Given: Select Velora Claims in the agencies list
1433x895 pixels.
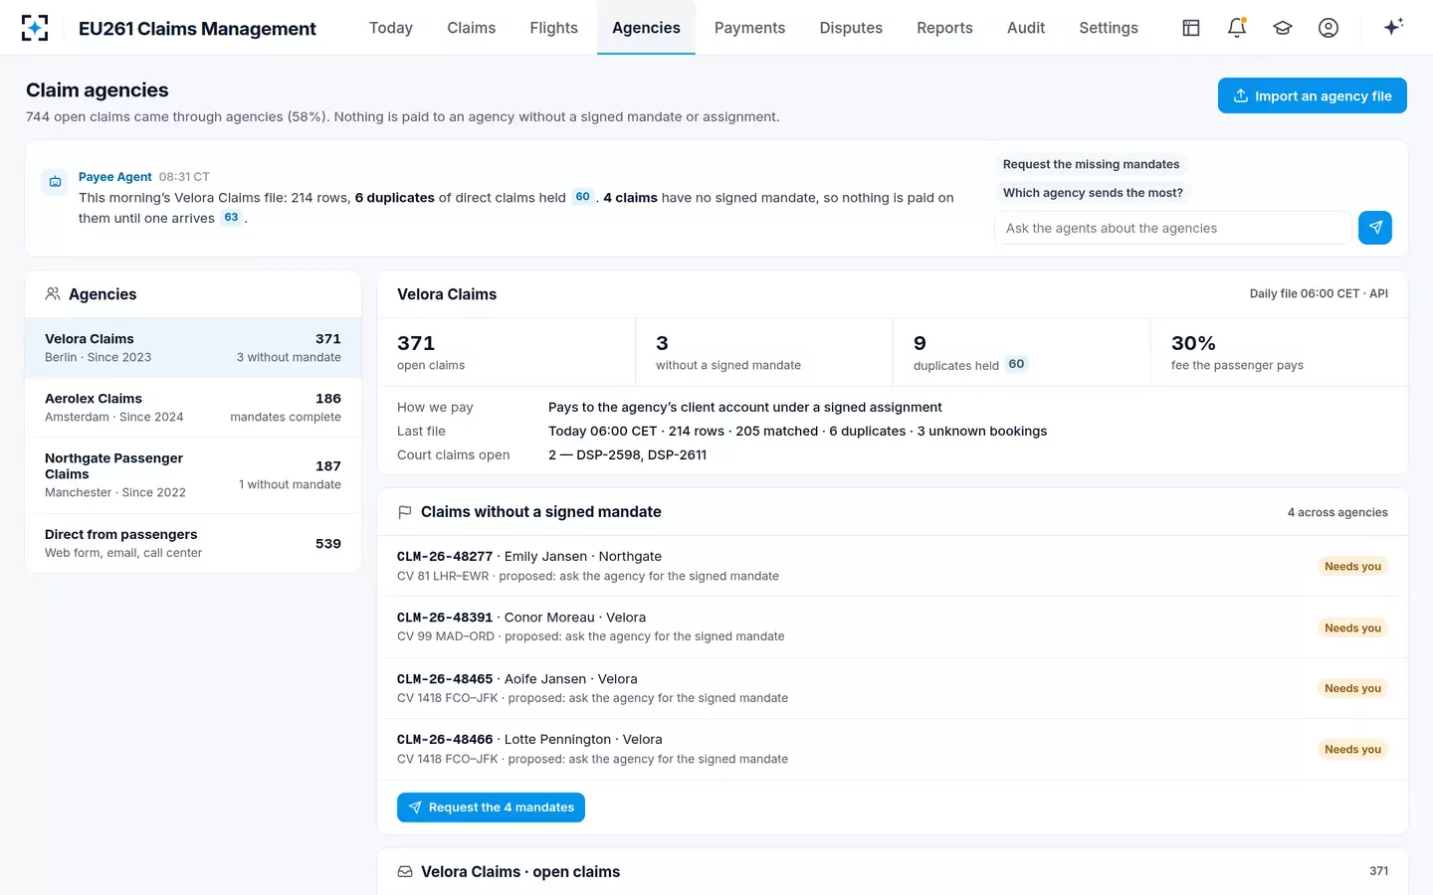Looking at the screenshot, I should [193, 347].
